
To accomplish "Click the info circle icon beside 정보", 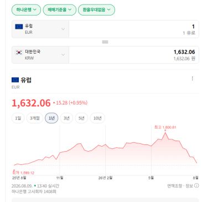I will 196,185.
